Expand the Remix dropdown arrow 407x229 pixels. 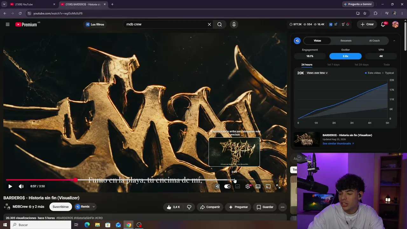(x=93, y=207)
